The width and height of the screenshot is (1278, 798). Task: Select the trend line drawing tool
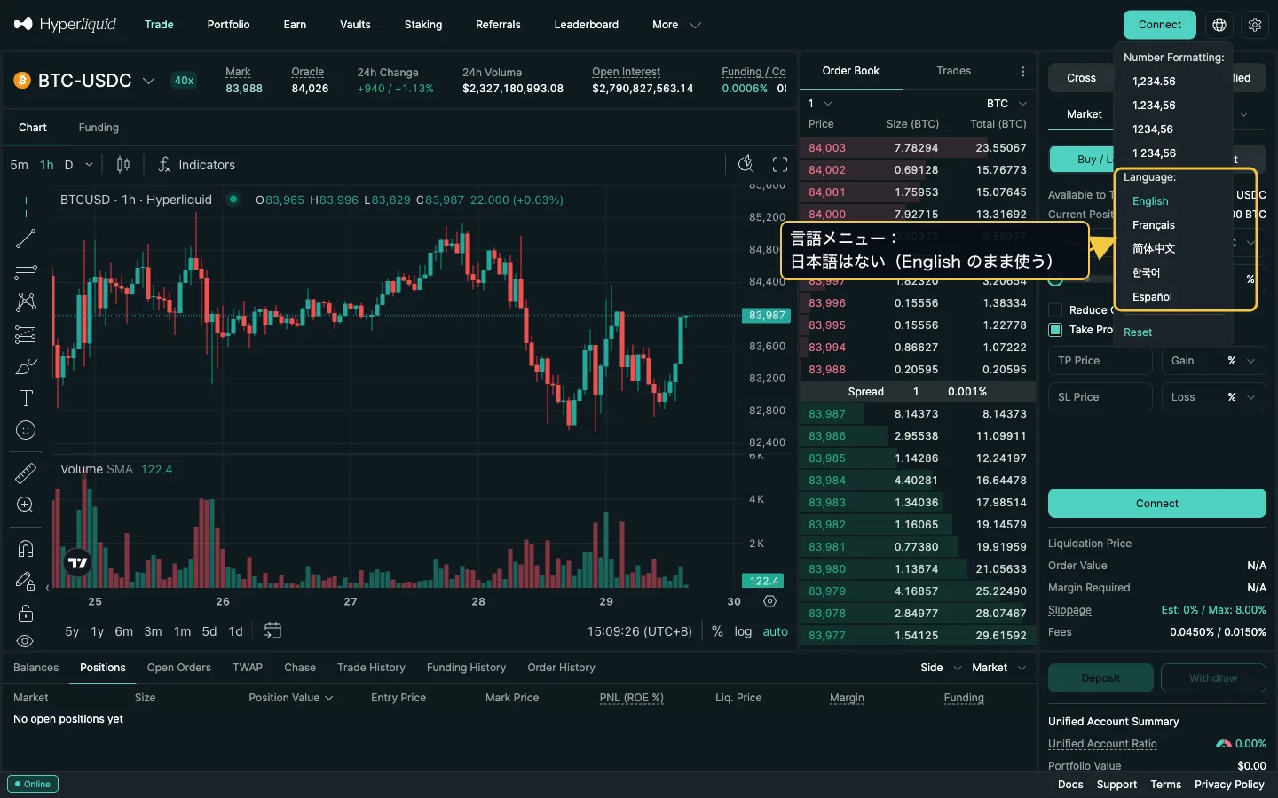(26, 239)
